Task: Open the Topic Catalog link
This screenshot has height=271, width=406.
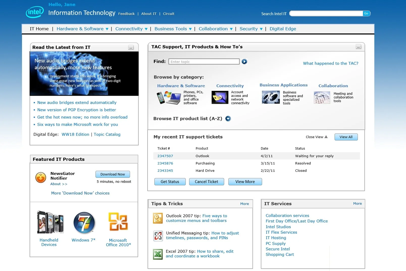Action: click(x=107, y=134)
